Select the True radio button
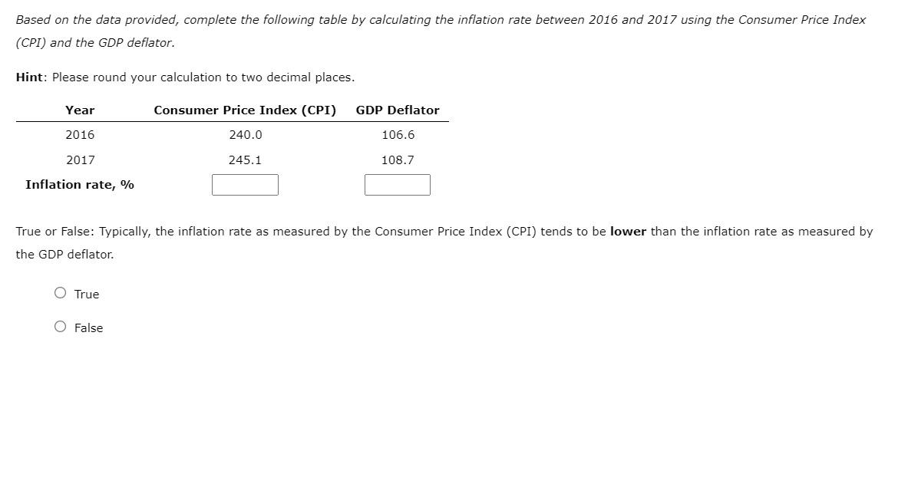Viewport: 908px width, 497px height. (59, 293)
